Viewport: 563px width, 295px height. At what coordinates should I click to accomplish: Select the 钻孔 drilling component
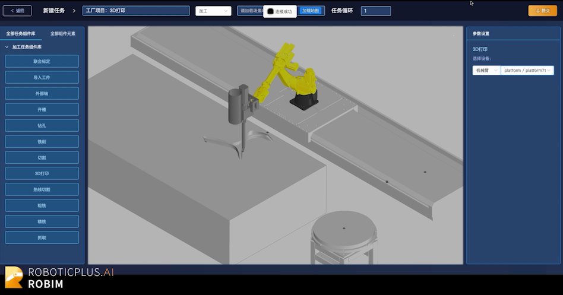tap(42, 125)
